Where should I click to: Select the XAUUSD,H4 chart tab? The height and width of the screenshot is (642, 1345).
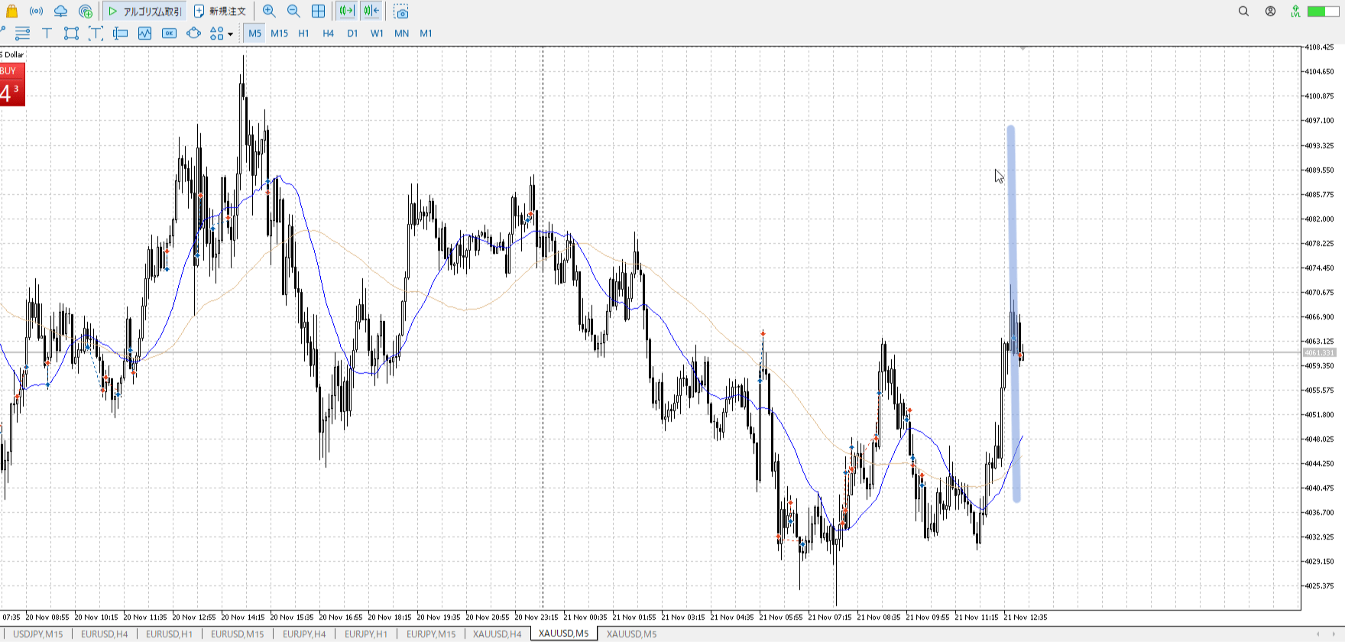coord(497,634)
